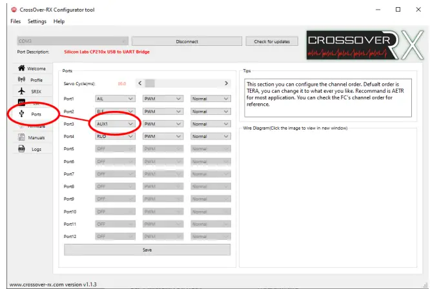Open Port3 Normal direction dropdown
The image size is (430, 289).
pos(210,124)
